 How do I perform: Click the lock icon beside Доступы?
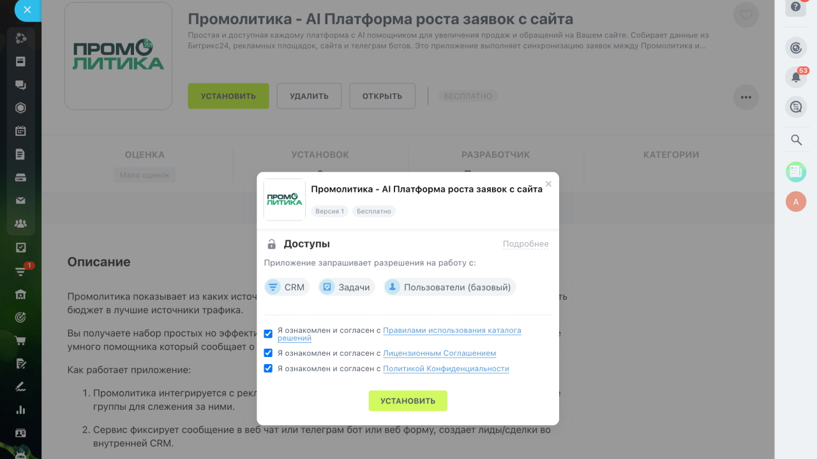[x=272, y=244]
